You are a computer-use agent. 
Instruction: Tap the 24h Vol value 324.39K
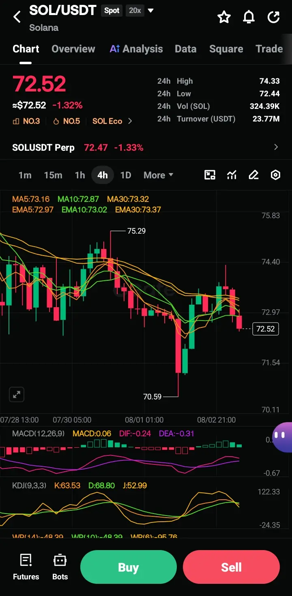tap(265, 106)
